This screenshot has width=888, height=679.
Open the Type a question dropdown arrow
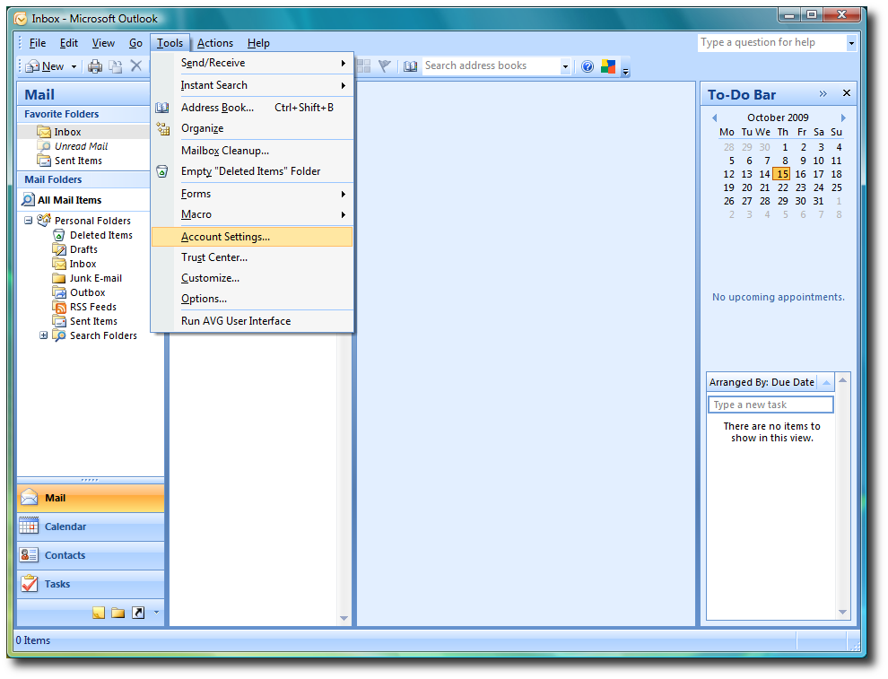(x=851, y=43)
